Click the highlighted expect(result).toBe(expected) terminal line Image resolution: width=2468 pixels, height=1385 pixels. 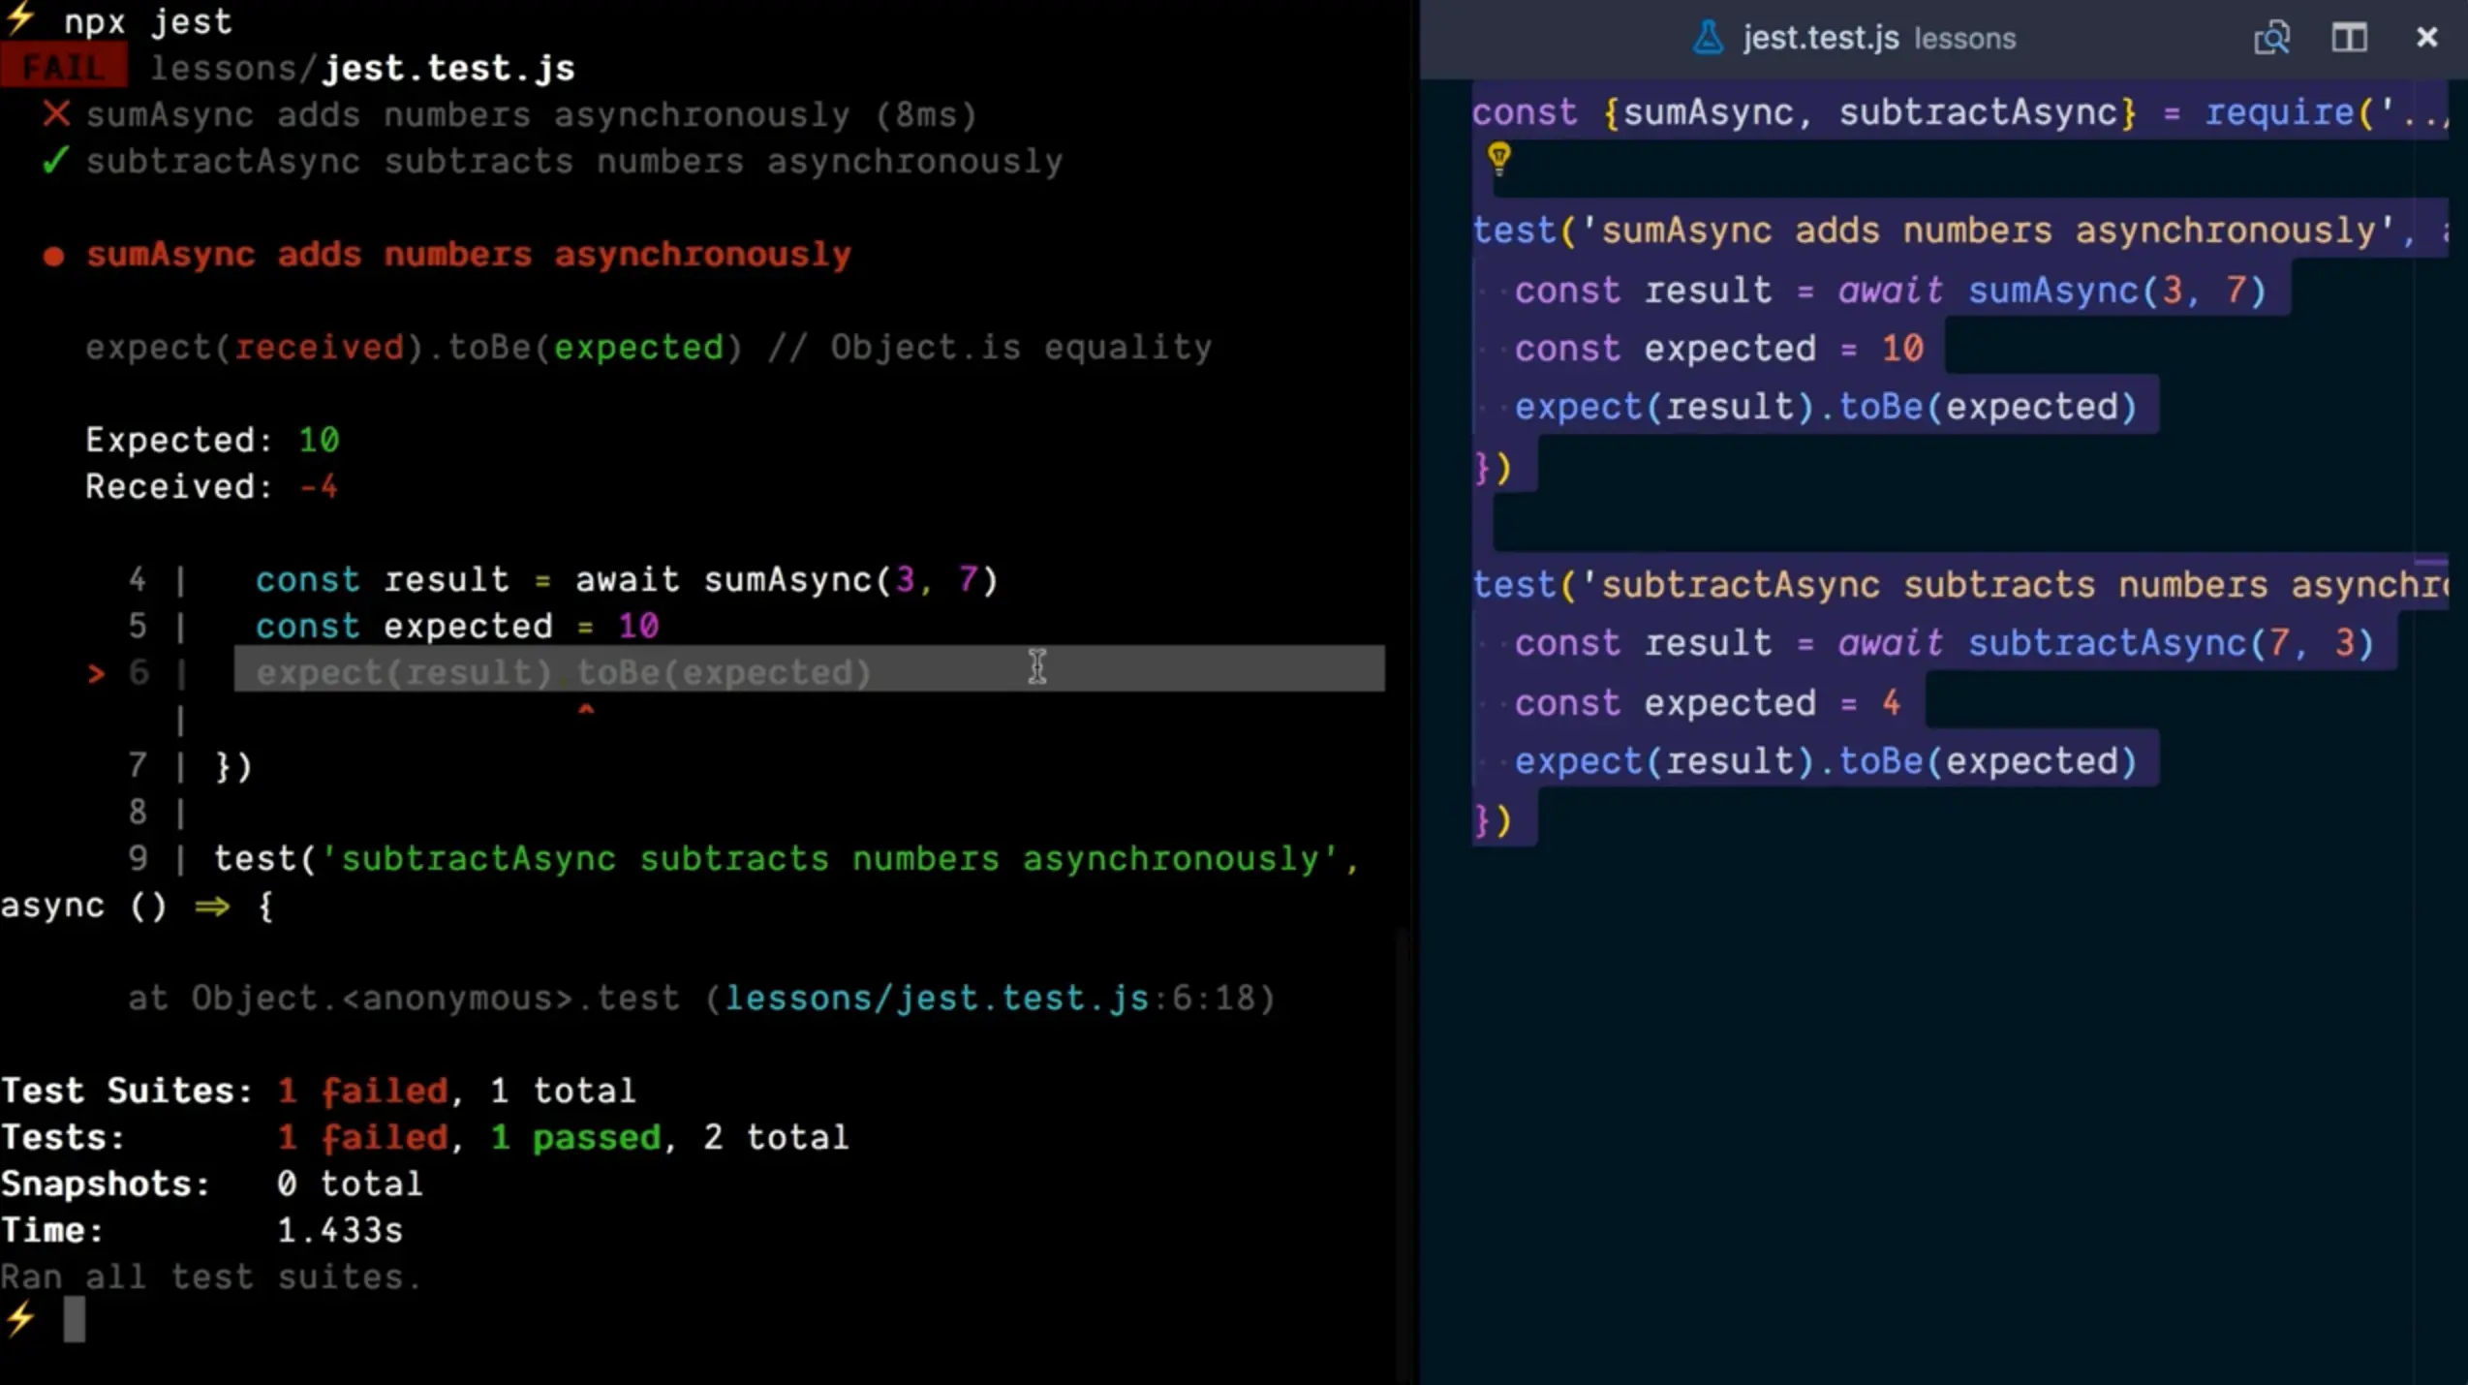coord(564,671)
